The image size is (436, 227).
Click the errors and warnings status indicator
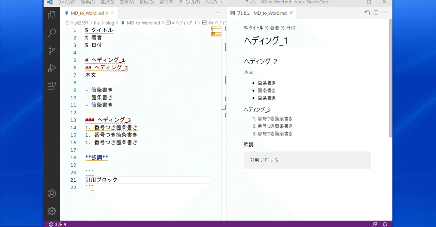click(57, 224)
